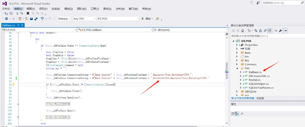Click the Sync with Active Document icon
The image size is (305, 127).
256,31
